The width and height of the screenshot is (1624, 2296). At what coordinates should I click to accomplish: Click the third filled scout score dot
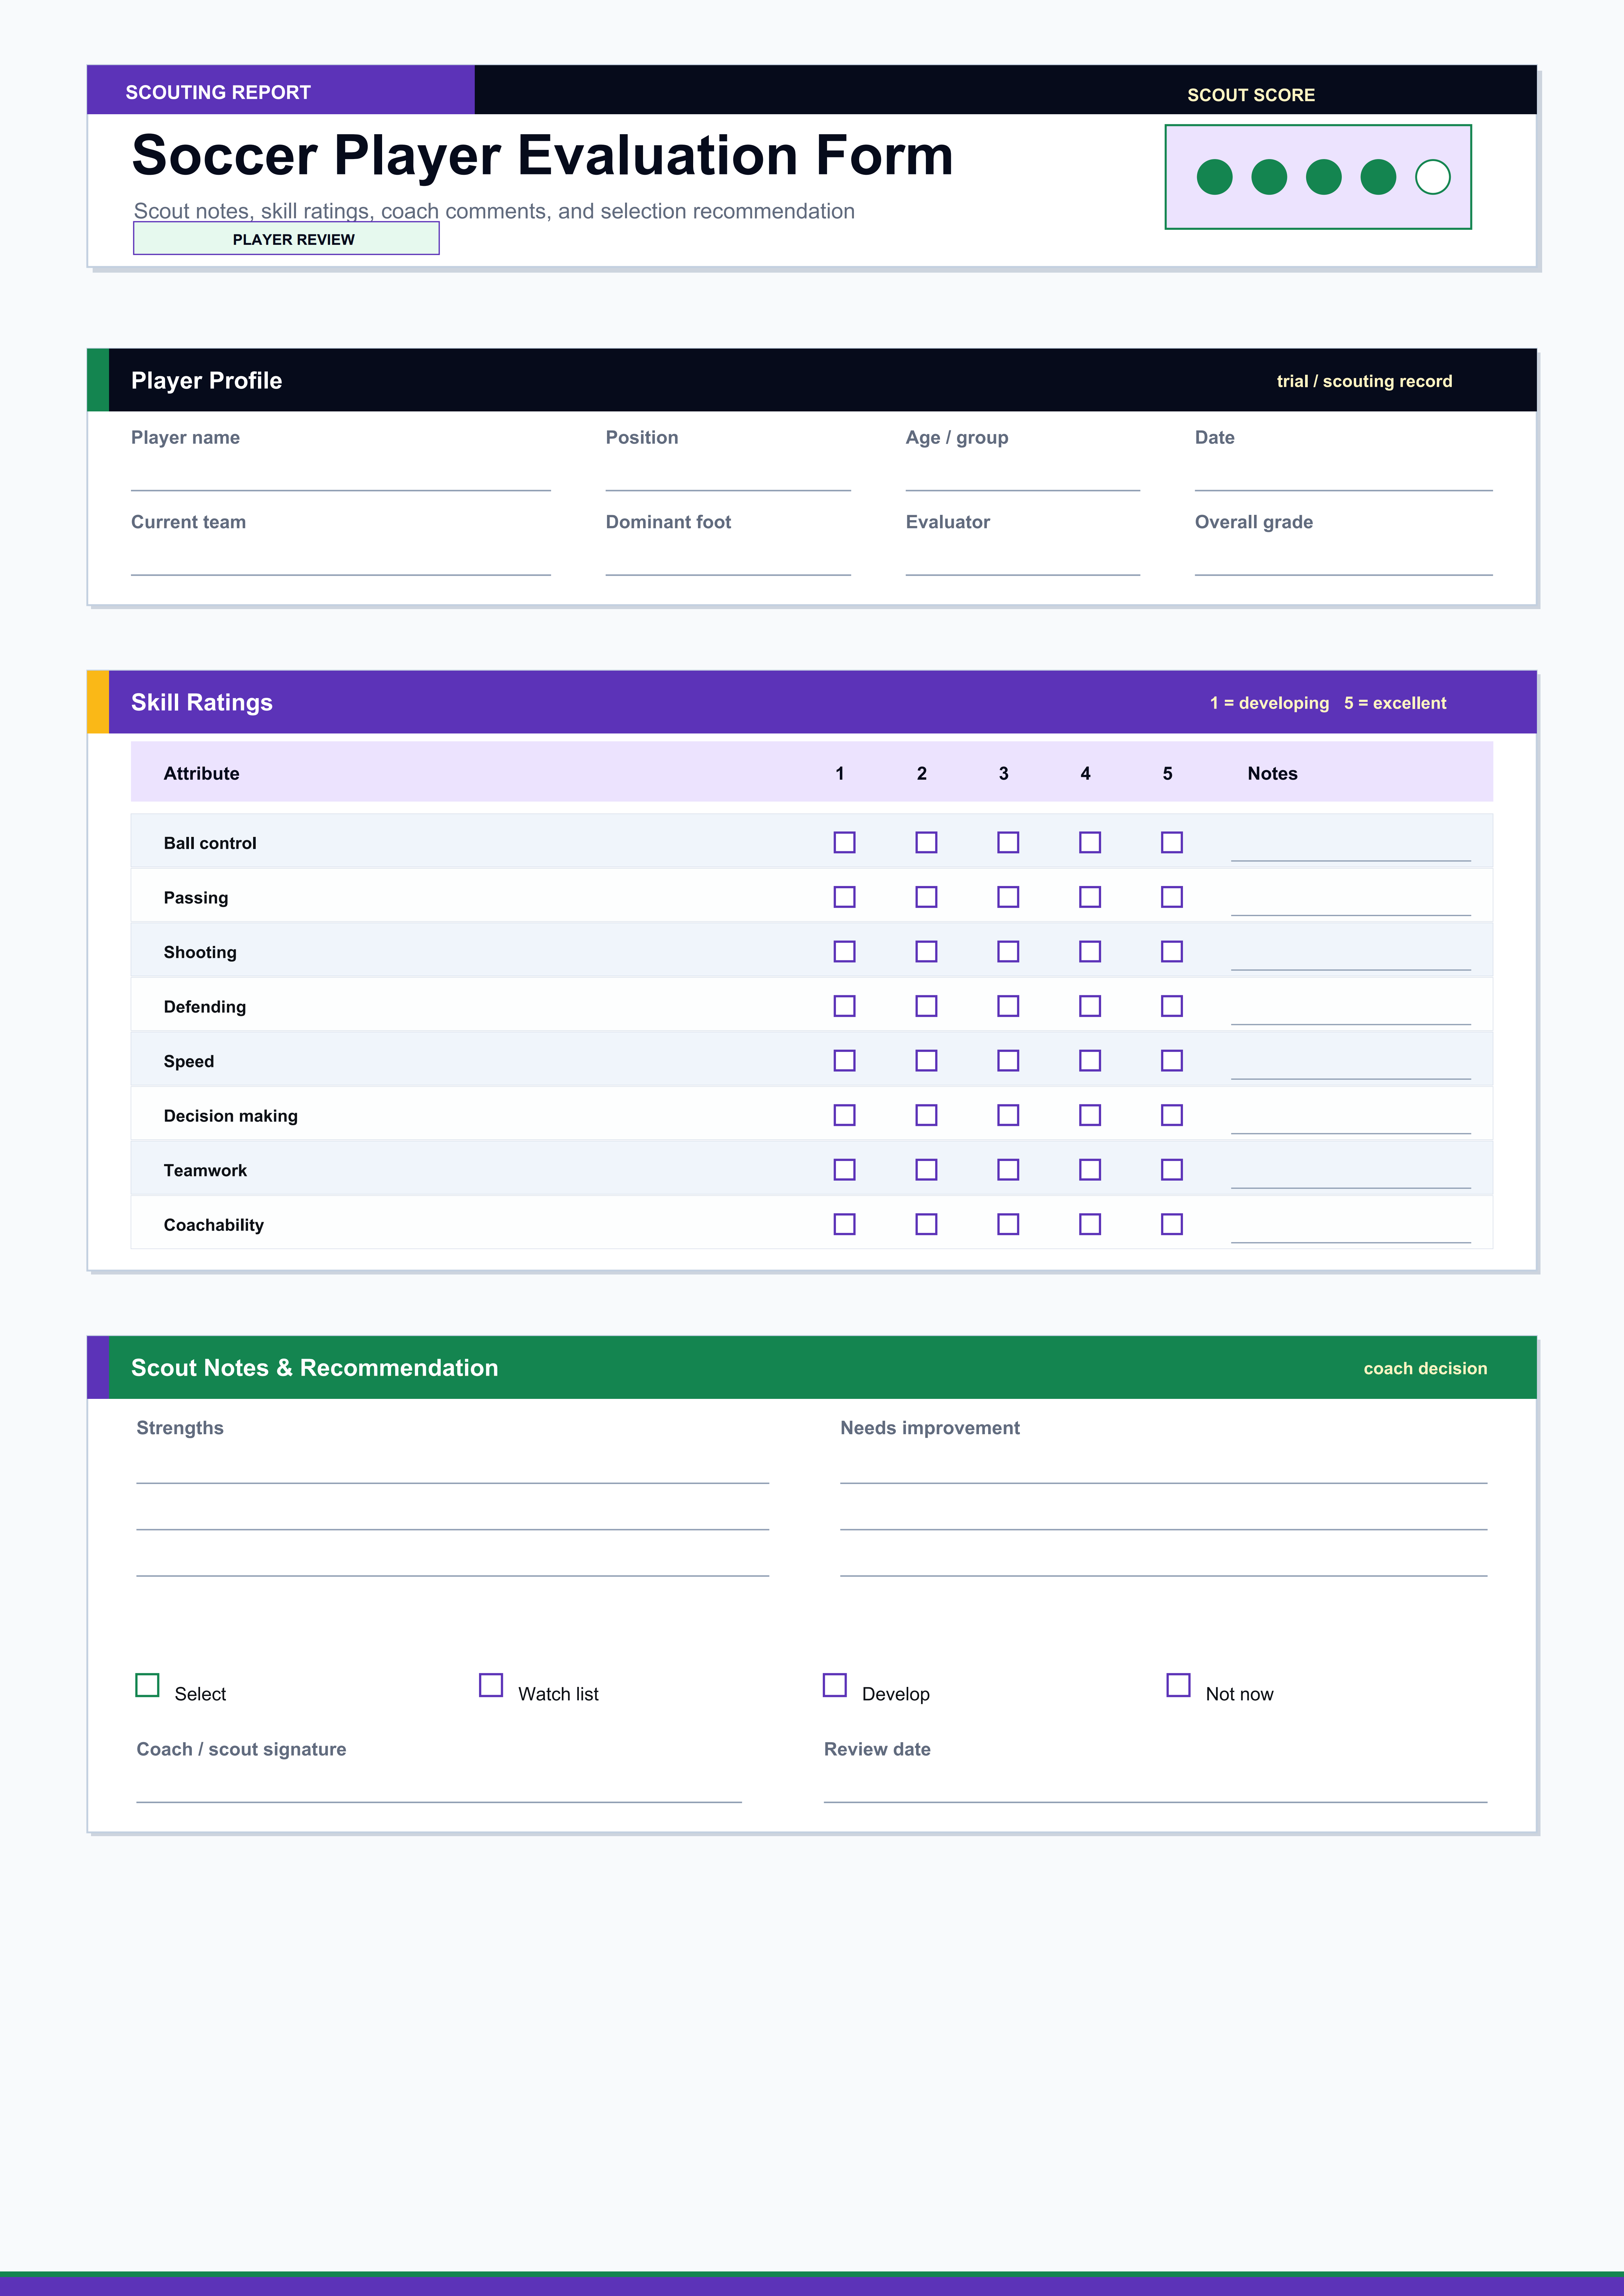[x=1324, y=177]
